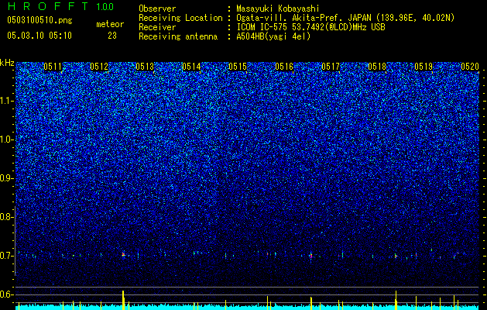Viewport: 487px width, 310px height.
Task: Click the filename 0503100510.png
Action: pos(39,20)
